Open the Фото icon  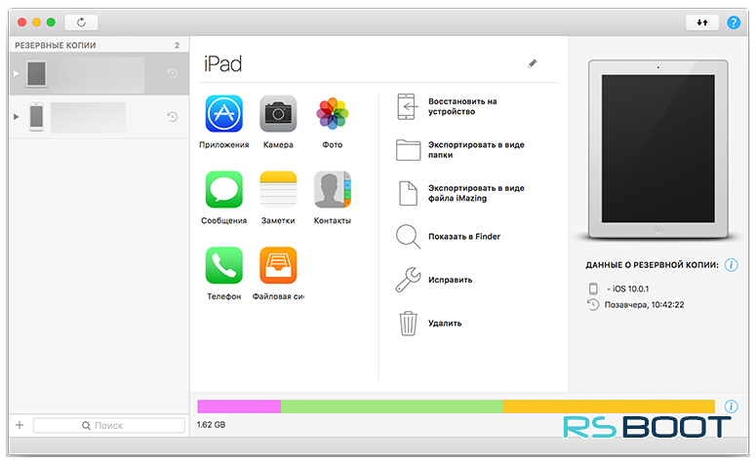333,114
